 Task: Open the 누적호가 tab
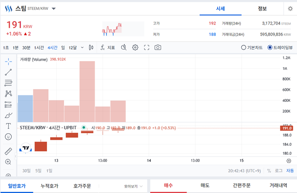[x=50, y=186]
